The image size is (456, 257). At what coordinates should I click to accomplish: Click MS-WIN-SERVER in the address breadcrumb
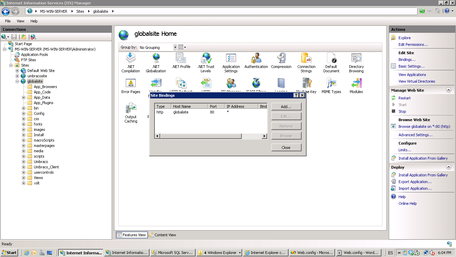pyautogui.click(x=53, y=11)
